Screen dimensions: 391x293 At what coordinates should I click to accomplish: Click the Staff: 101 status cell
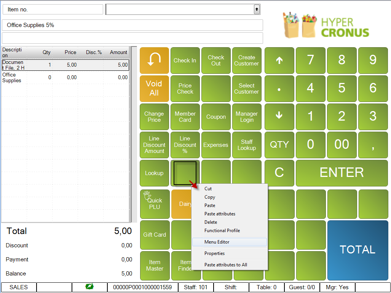[x=196, y=287]
